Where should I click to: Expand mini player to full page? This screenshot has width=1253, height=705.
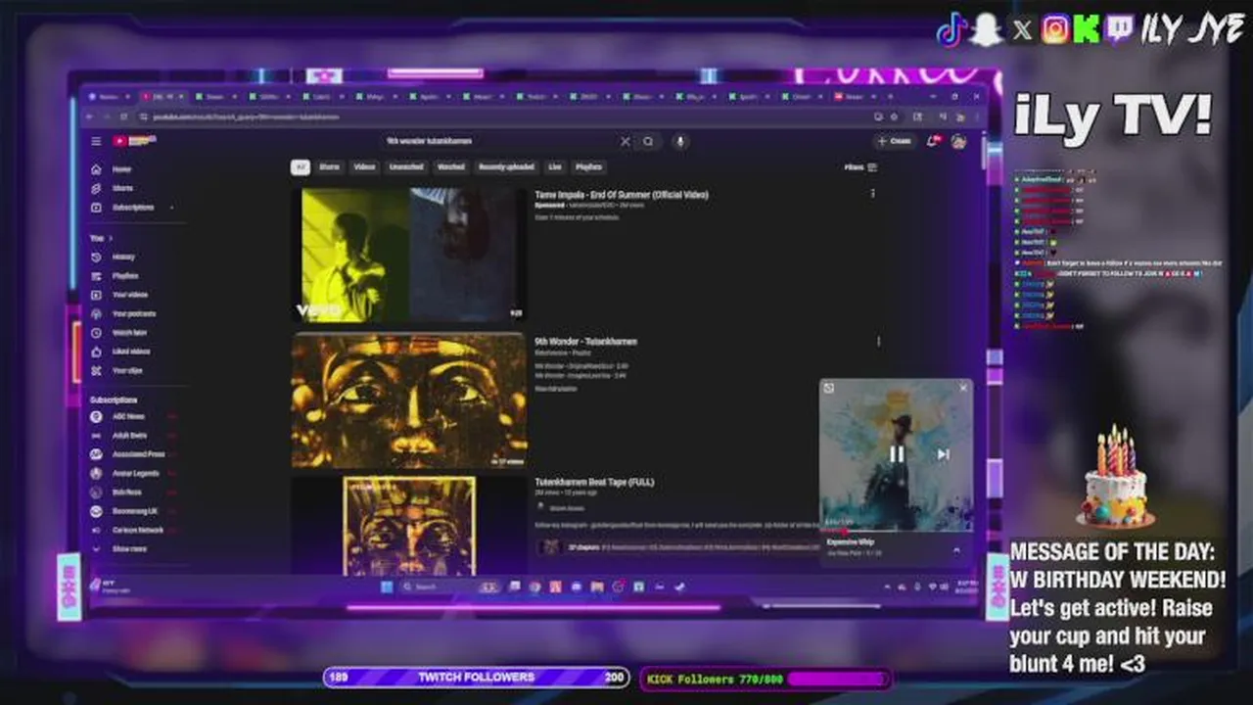[829, 388]
